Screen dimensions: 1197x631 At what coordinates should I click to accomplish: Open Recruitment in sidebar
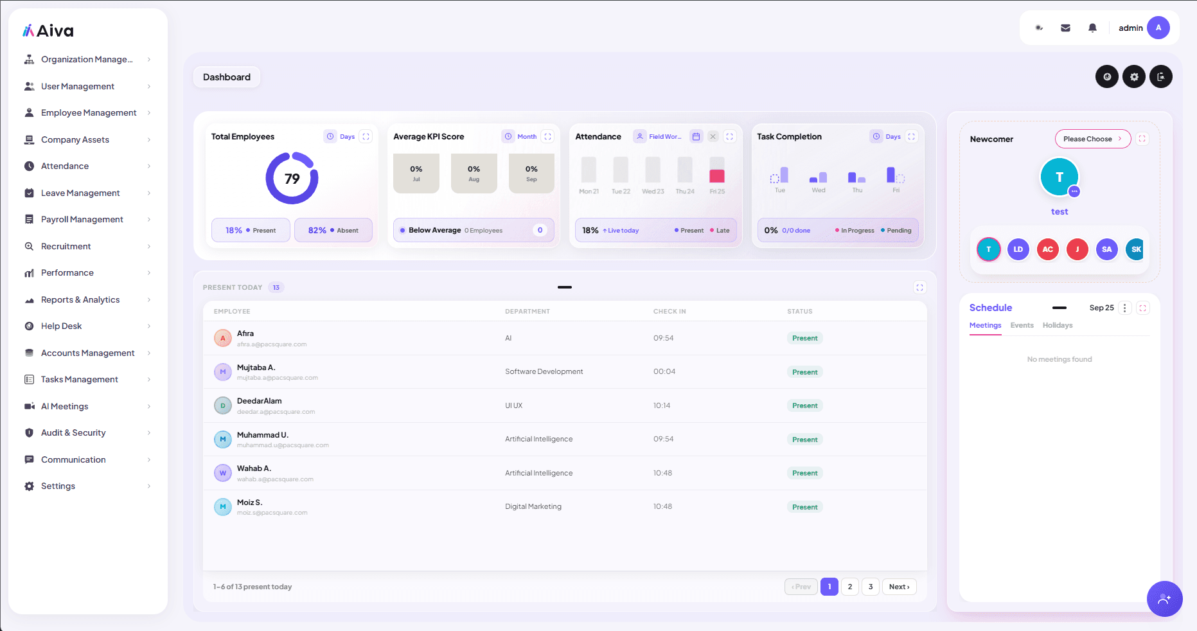pos(88,246)
